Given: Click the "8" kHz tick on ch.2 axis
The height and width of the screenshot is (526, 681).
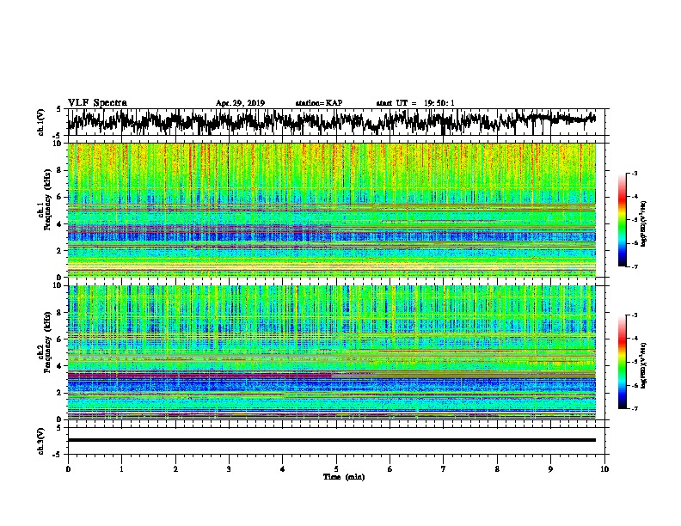Looking at the screenshot, I should pos(60,313).
